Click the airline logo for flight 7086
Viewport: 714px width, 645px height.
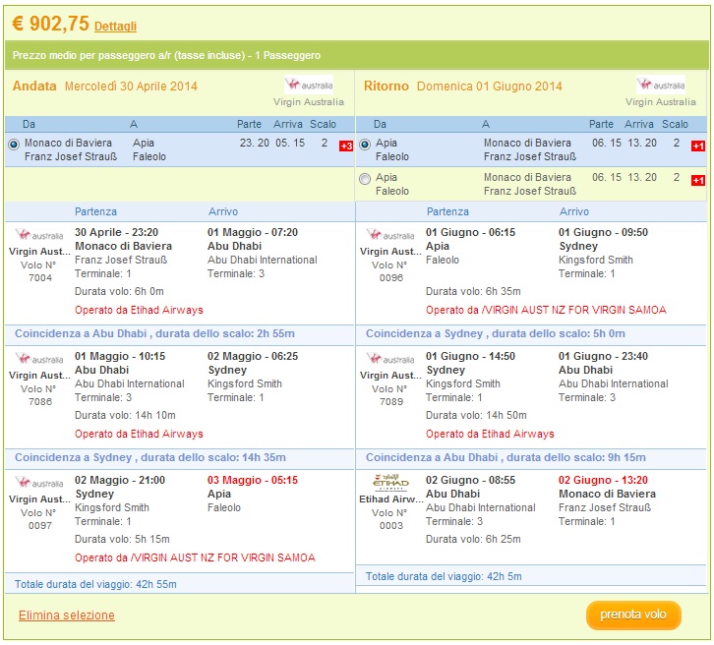click(x=39, y=359)
